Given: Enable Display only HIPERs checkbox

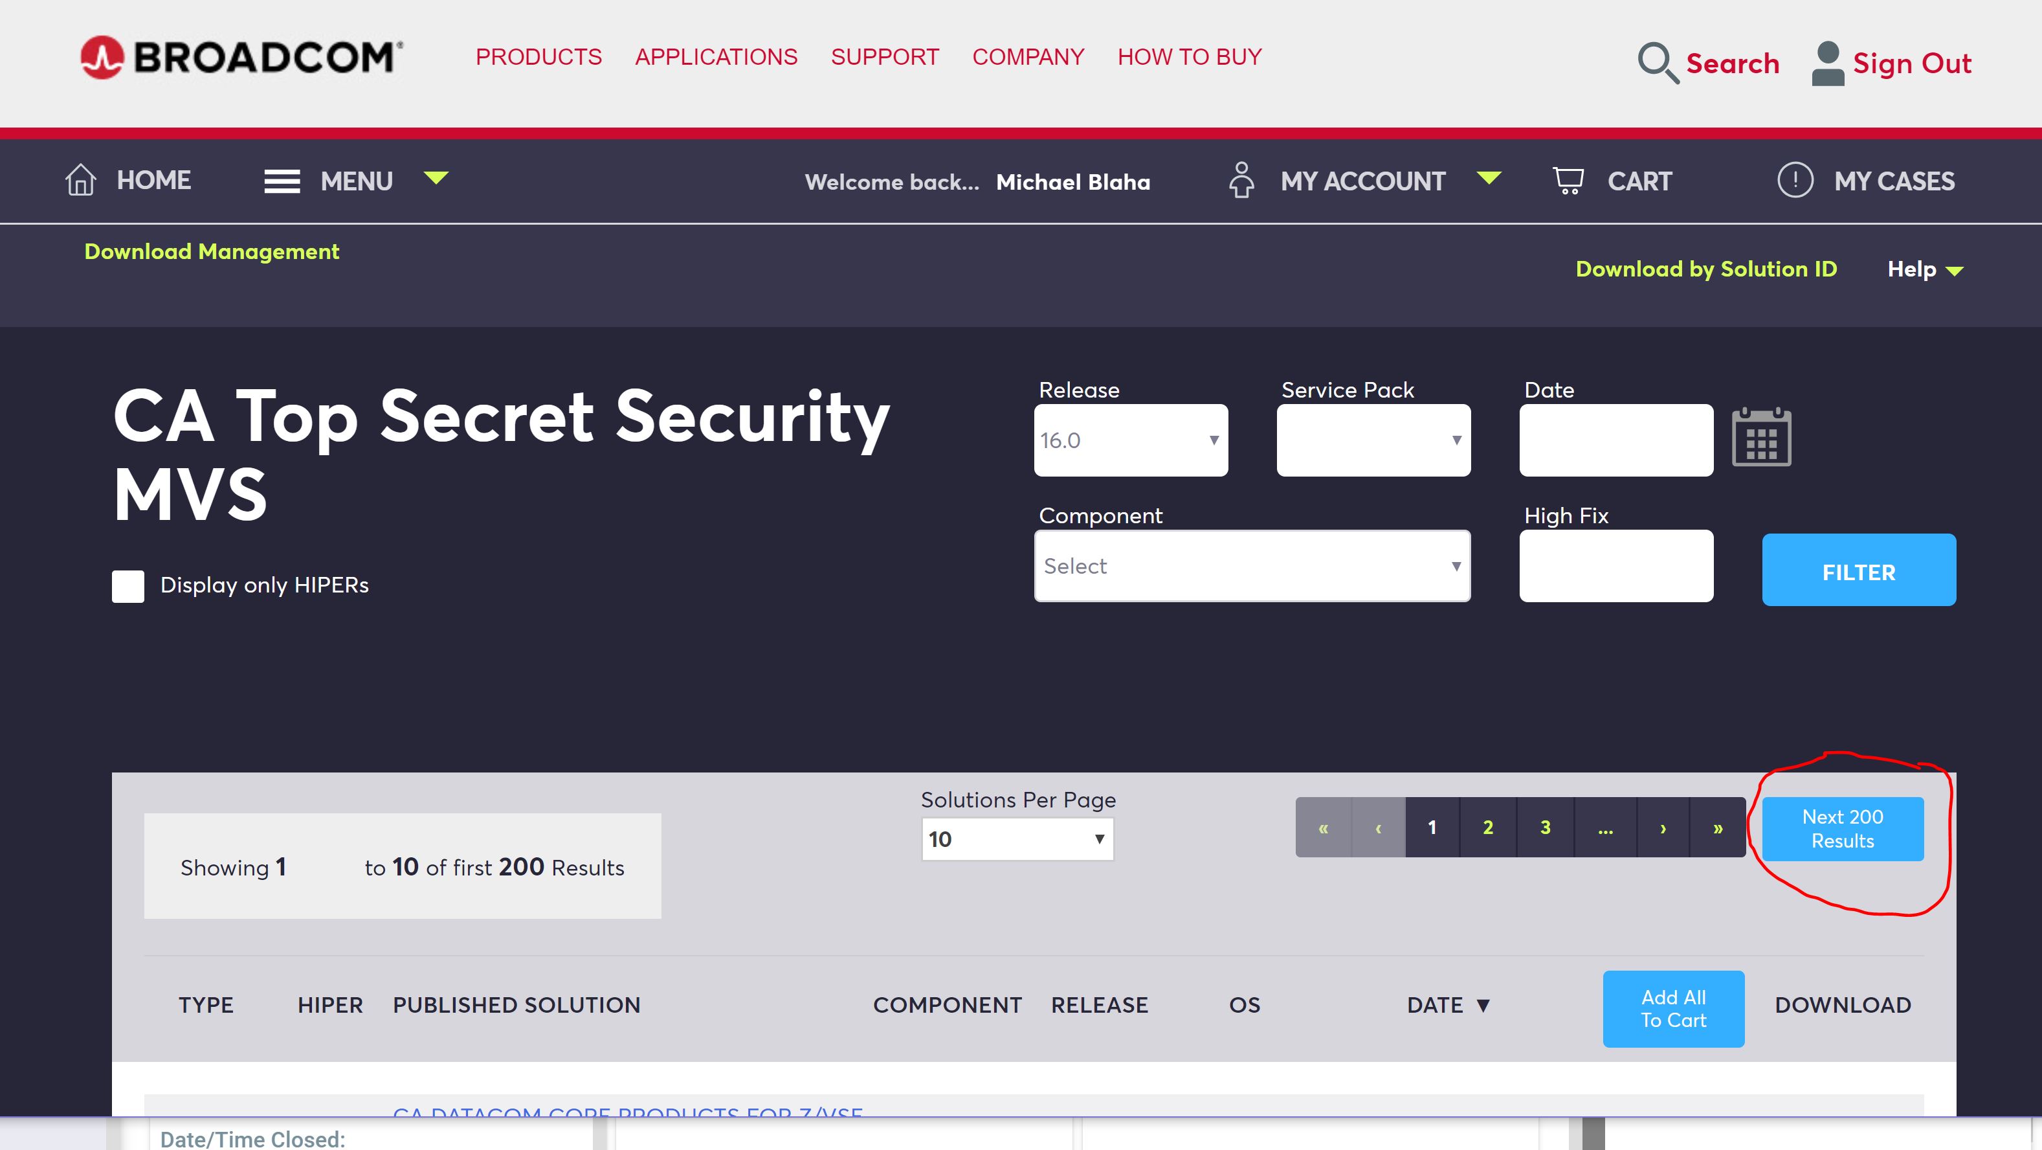Looking at the screenshot, I should pos(128,586).
